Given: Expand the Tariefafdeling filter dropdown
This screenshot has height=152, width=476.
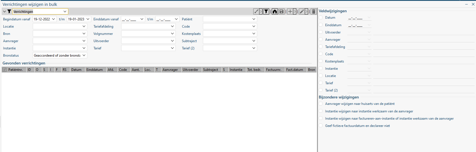Looking at the screenshot, I should tap(172, 26).
